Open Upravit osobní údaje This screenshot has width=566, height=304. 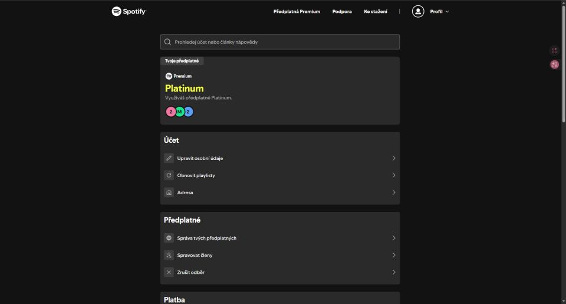(279, 158)
